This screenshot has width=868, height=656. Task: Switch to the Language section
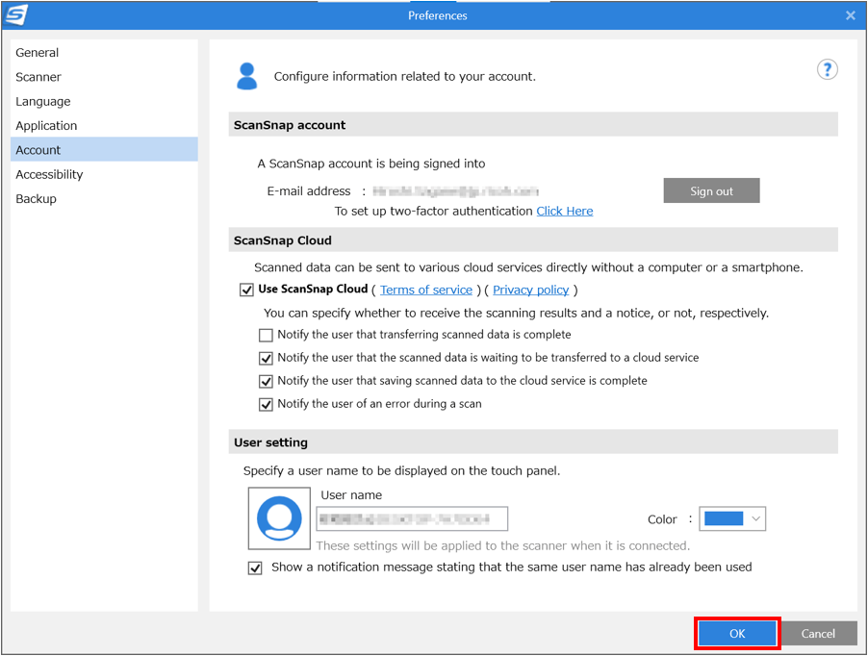[104, 101]
